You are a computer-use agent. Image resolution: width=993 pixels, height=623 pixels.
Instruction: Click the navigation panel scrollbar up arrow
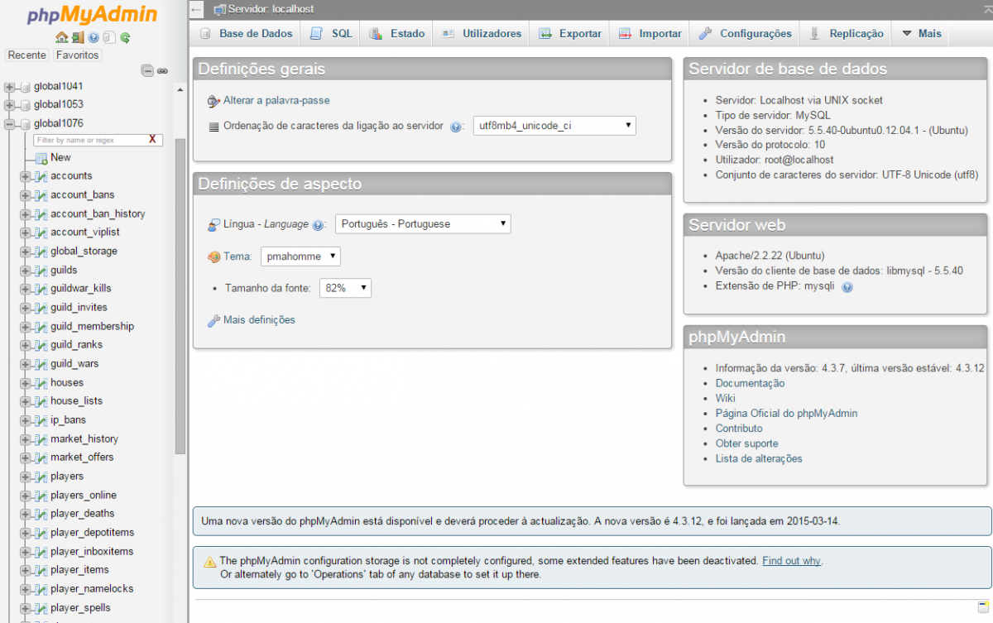point(180,89)
